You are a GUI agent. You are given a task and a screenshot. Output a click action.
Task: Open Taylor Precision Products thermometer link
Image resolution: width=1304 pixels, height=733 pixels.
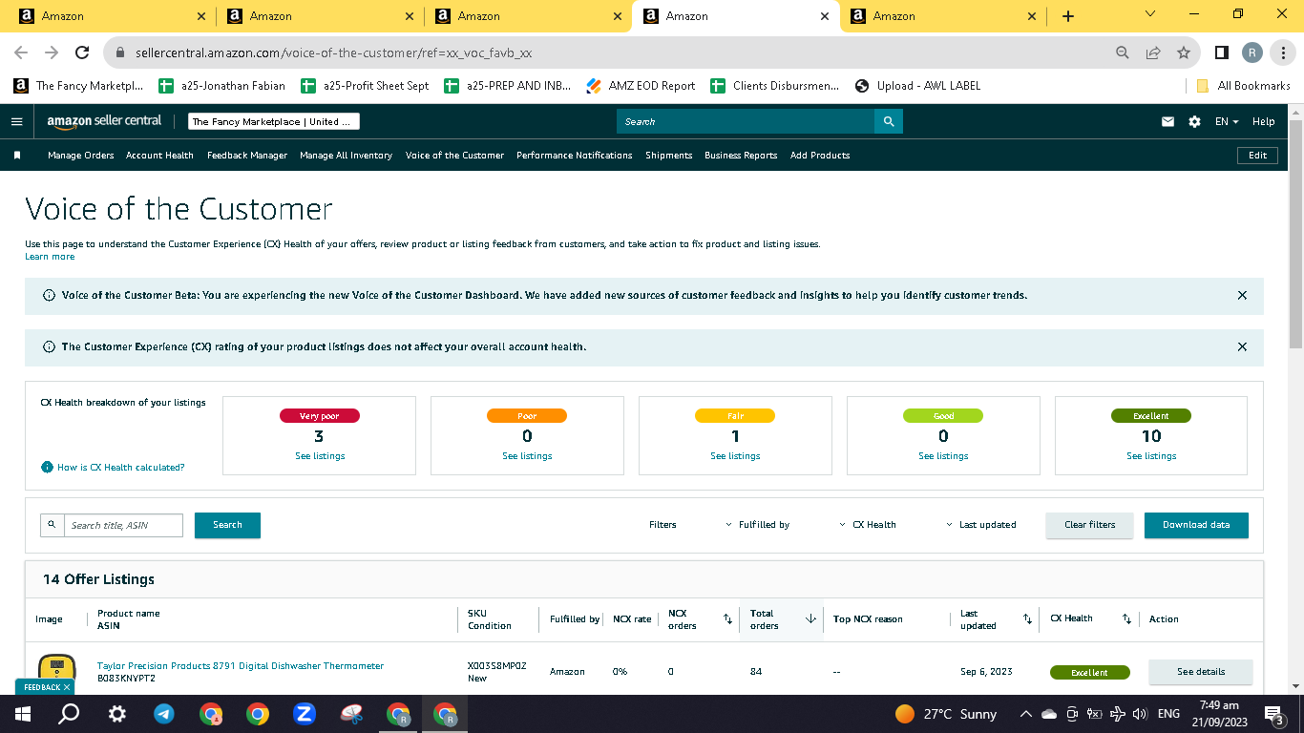[241, 666]
